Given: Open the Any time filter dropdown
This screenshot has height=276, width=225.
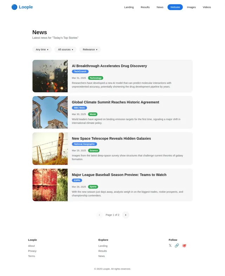Looking at the screenshot, I should tap(42, 49).
